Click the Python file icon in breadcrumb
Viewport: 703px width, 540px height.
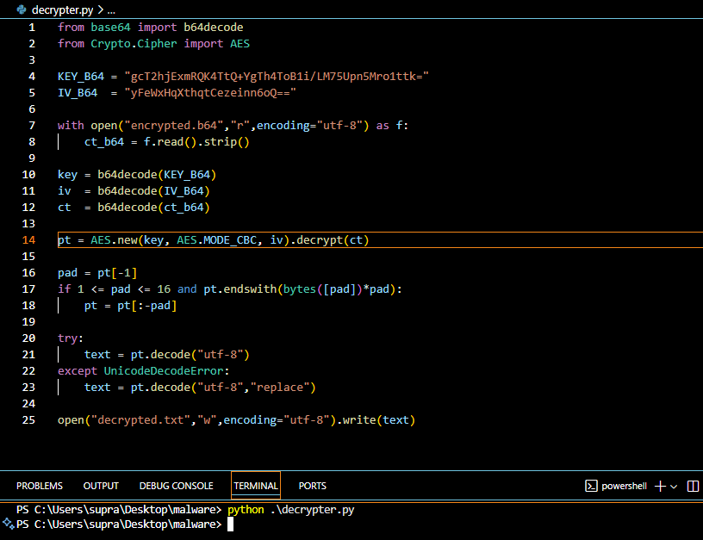tap(21, 9)
